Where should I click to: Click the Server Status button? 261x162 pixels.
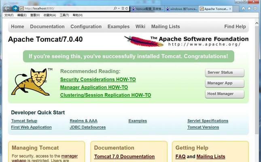point(225,72)
